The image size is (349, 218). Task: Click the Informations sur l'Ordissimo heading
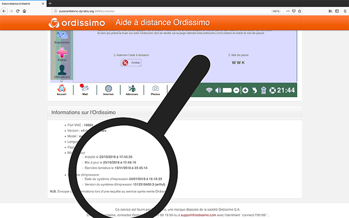click(83, 112)
